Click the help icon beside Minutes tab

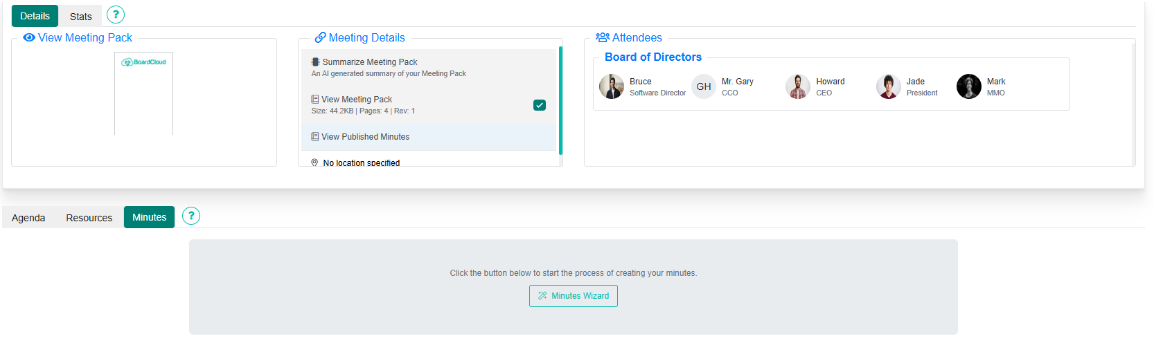coord(191,216)
